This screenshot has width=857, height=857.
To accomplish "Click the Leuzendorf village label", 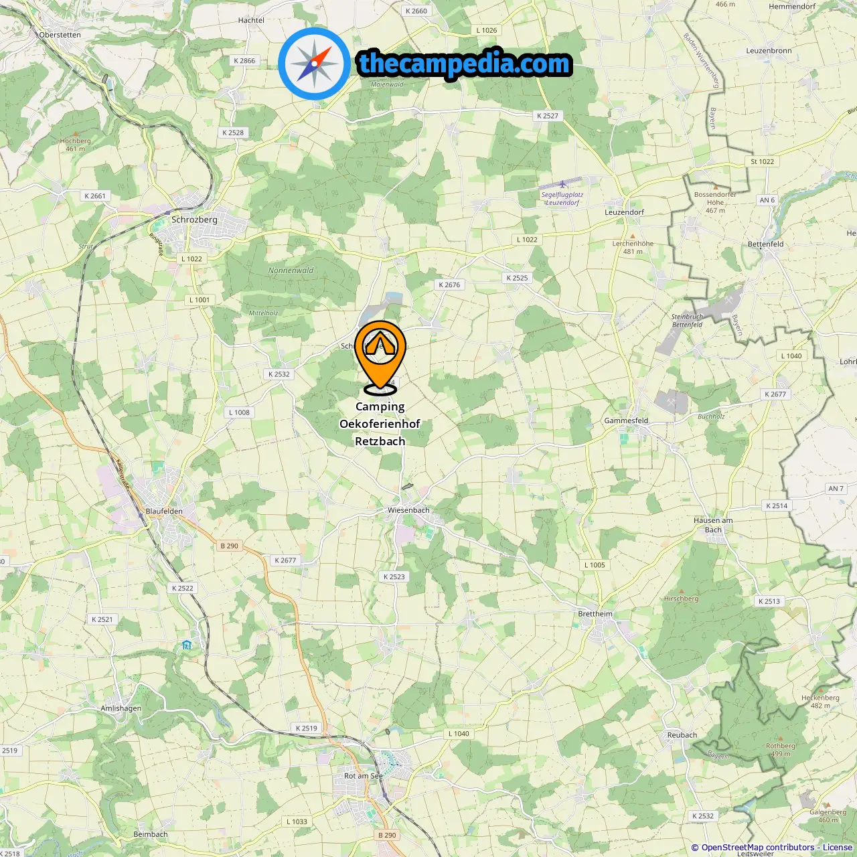I will tap(624, 212).
